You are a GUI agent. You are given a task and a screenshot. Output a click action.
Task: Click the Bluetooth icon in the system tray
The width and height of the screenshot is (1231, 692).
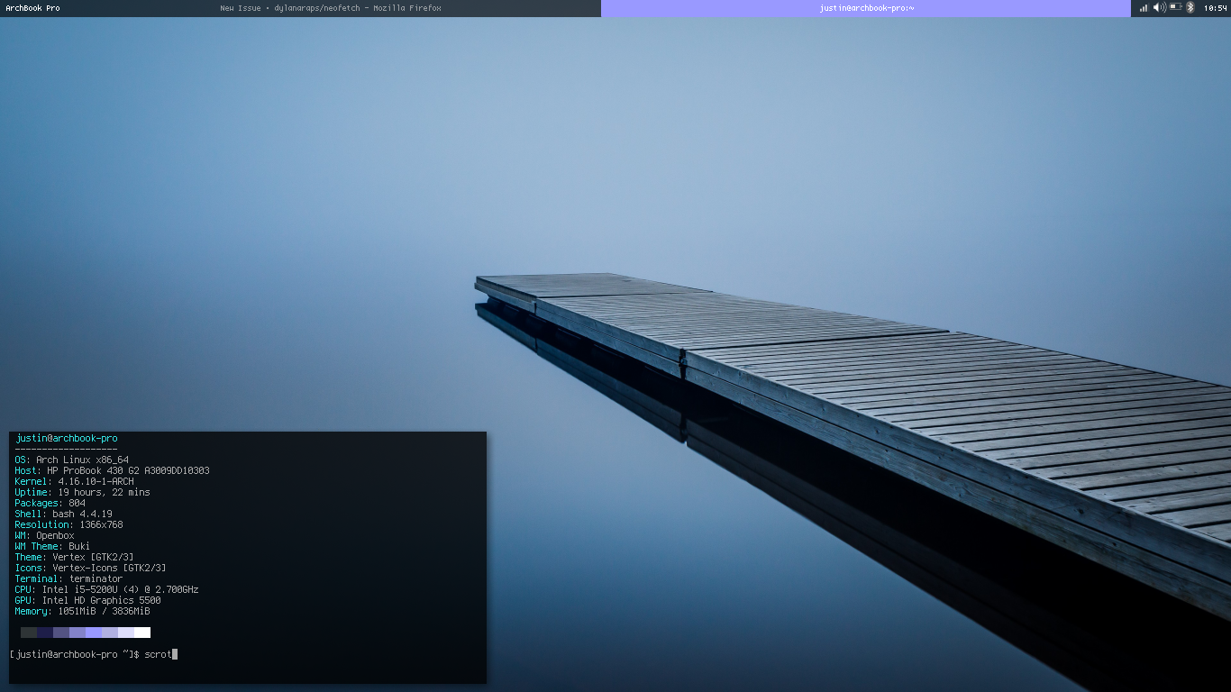point(1190,7)
